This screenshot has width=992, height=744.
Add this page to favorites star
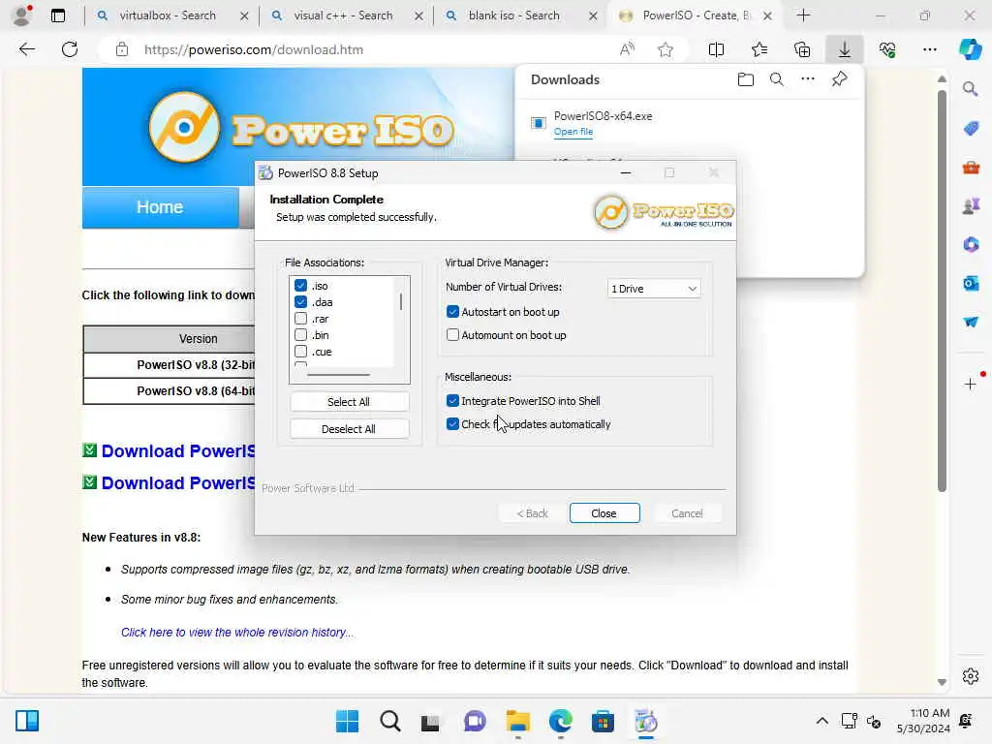[x=665, y=49]
